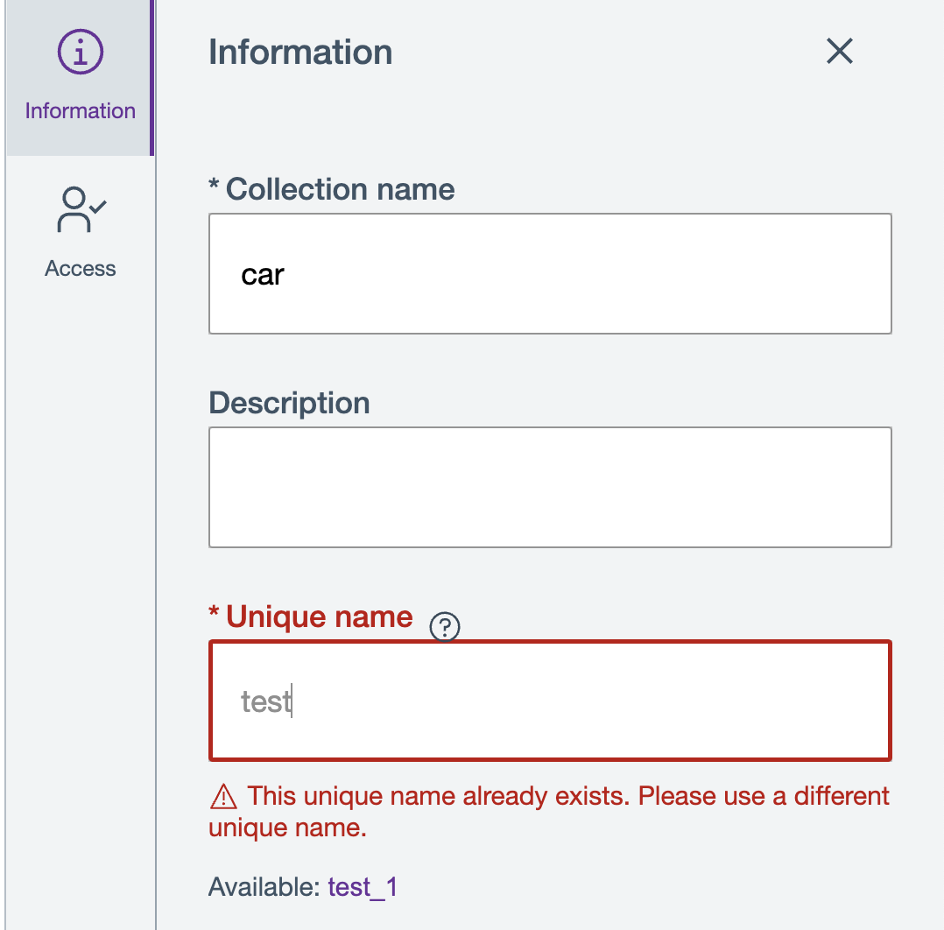The image size is (944, 930).
Task: Click the red Unique name label
Action: point(319,616)
